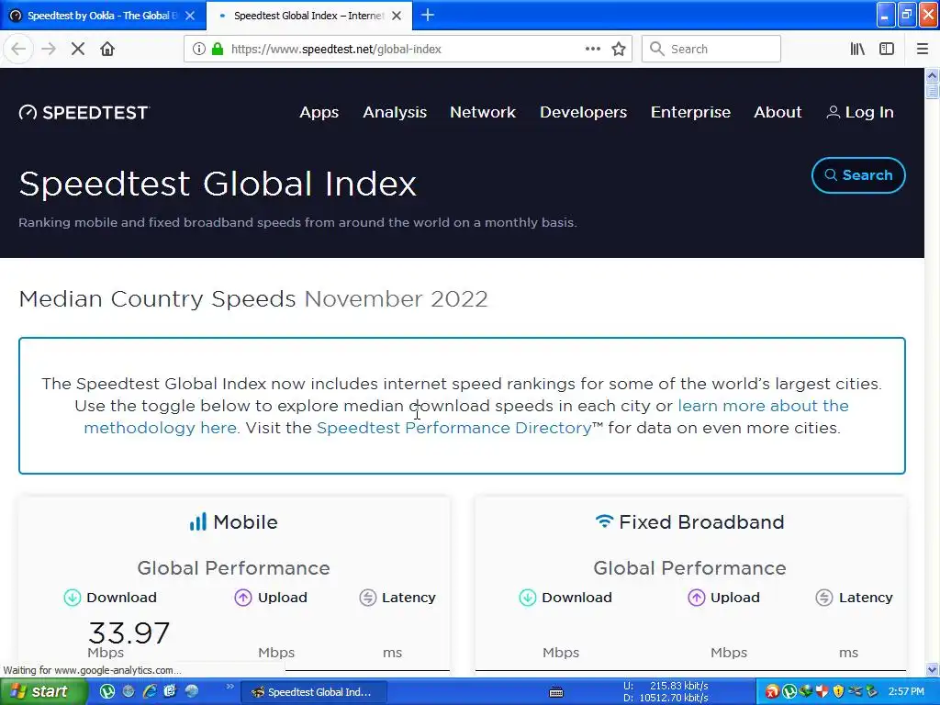Screen dimensions: 940x705
Task: Go to the browser Home page icon
Action: point(107,49)
